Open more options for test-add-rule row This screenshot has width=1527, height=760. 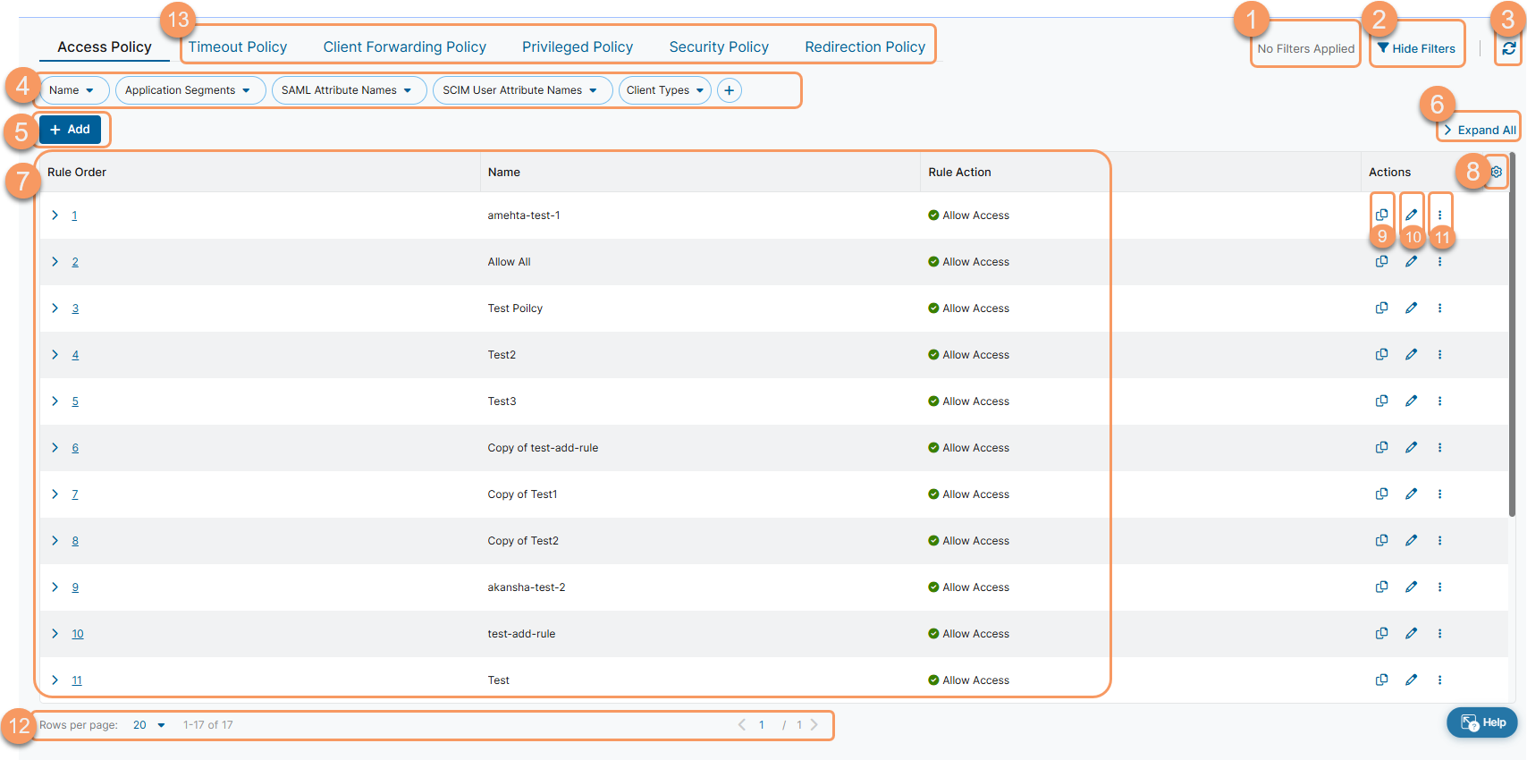coord(1439,634)
